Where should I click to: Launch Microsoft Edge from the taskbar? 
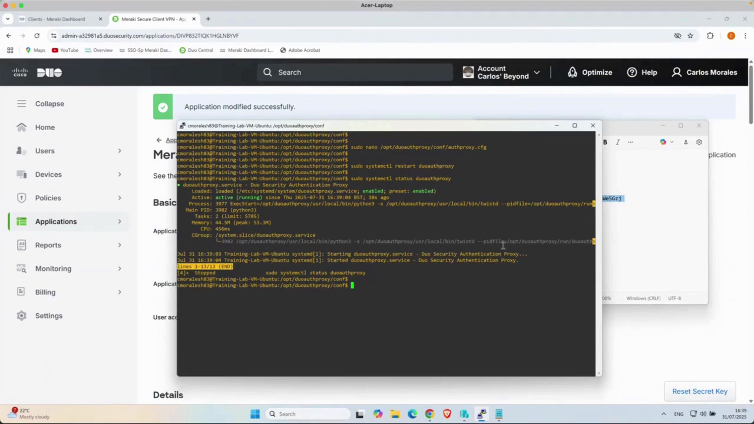tap(412, 414)
